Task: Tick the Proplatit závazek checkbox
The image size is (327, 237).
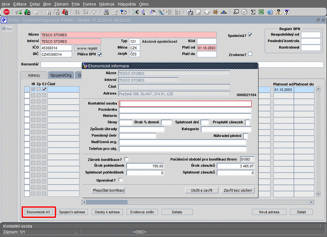Action: point(247,122)
